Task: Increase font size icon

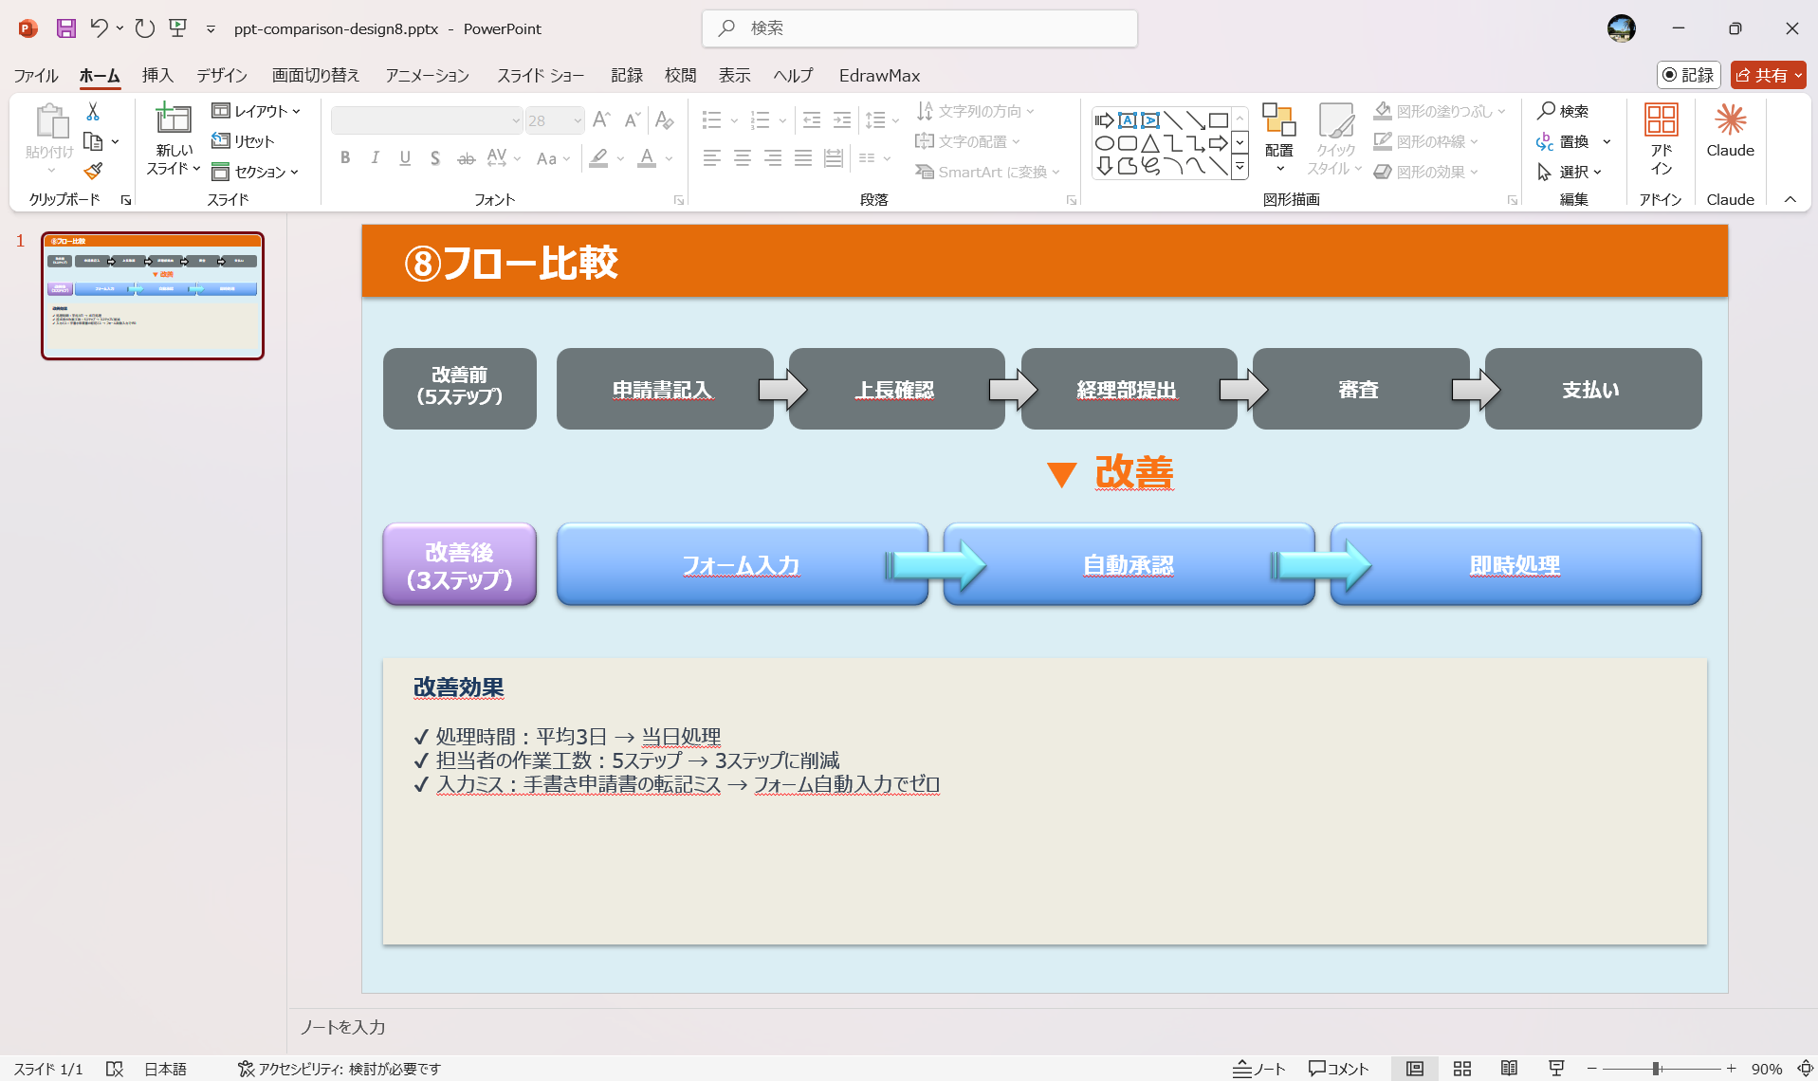Action: (x=601, y=120)
